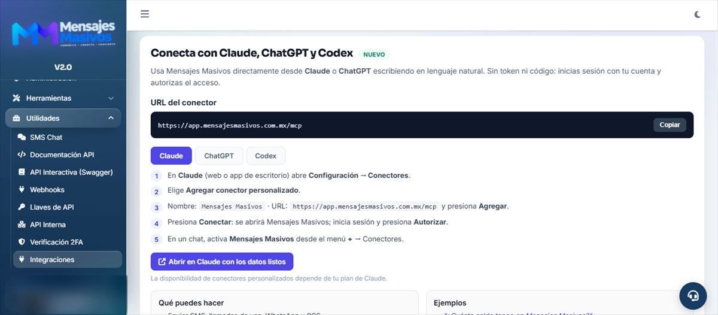Click the Documentación API code icon
The width and height of the screenshot is (718, 315).
(x=22, y=155)
